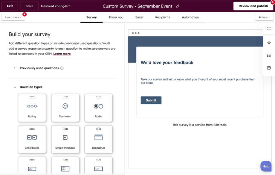
Task: Select the Radio question type
Action: click(x=98, y=108)
